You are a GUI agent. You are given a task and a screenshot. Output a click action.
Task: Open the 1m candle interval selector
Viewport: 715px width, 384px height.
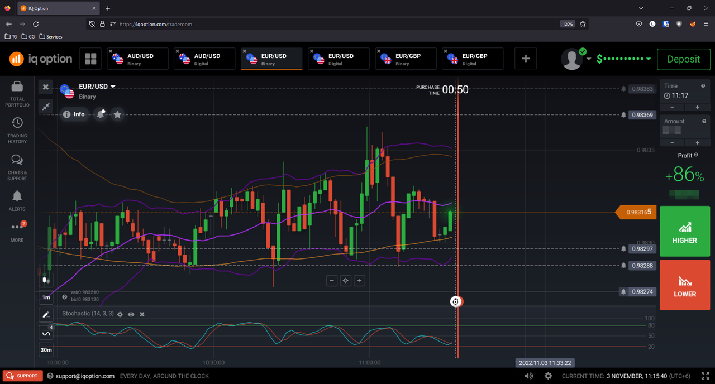pos(46,297)
